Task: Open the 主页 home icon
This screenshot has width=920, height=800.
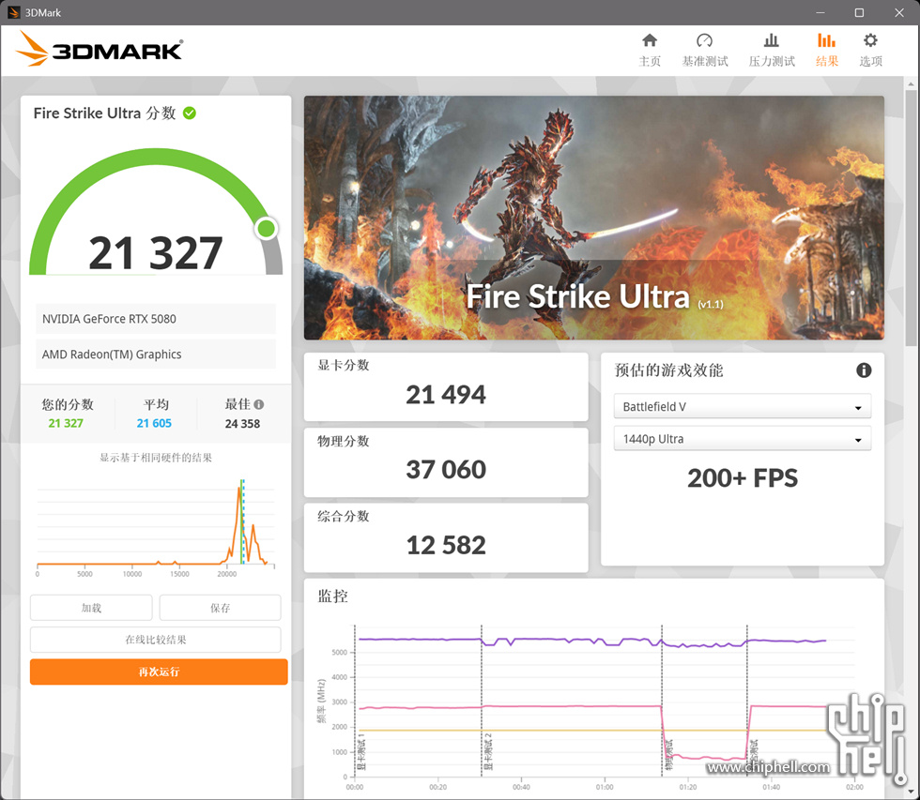Action: [x=650, y=40]
